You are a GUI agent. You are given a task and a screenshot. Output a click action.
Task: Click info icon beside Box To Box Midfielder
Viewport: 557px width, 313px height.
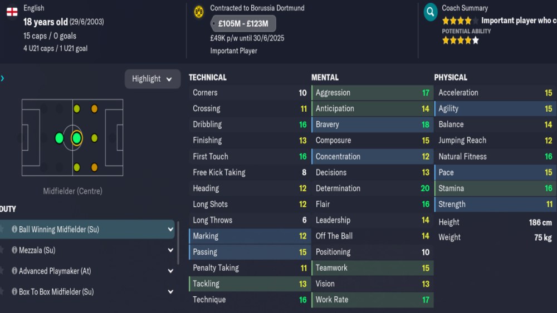pos(14,292)
